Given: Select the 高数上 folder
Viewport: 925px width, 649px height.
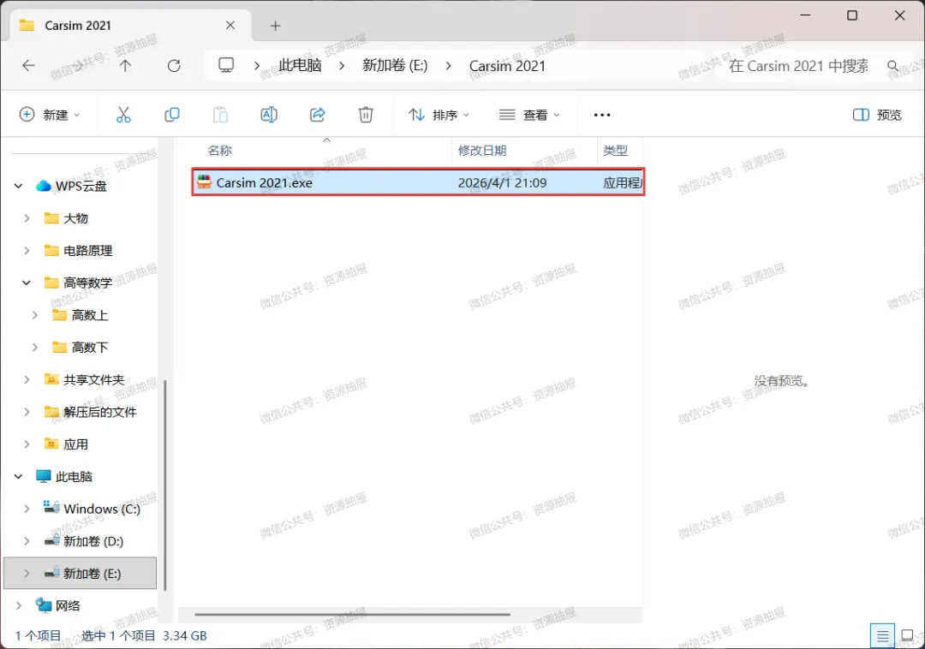Looking at the screenshot, I should pos(89,315).
